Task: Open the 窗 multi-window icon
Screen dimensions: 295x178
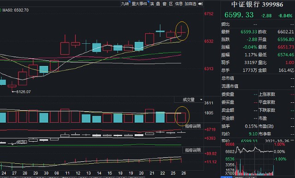Action: 165,4
